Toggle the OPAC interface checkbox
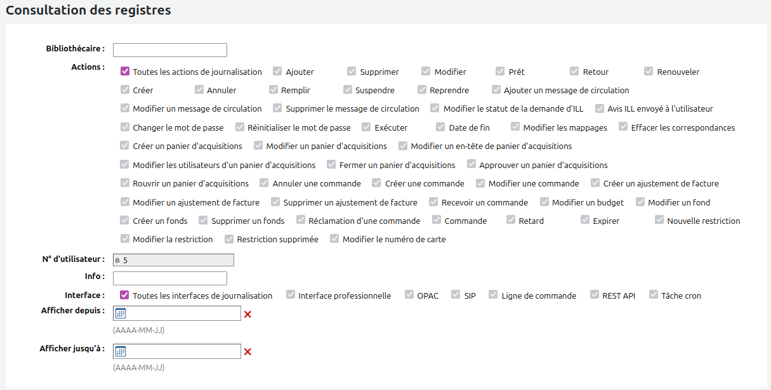 (x=410, y=296)
